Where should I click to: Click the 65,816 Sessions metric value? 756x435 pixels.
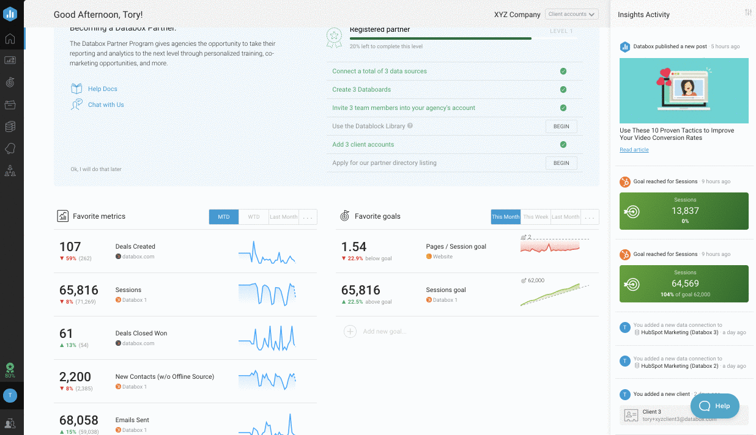pyautogui.click(x=79, y=290)
